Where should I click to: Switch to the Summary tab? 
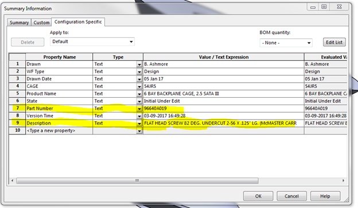coord(19,22)
